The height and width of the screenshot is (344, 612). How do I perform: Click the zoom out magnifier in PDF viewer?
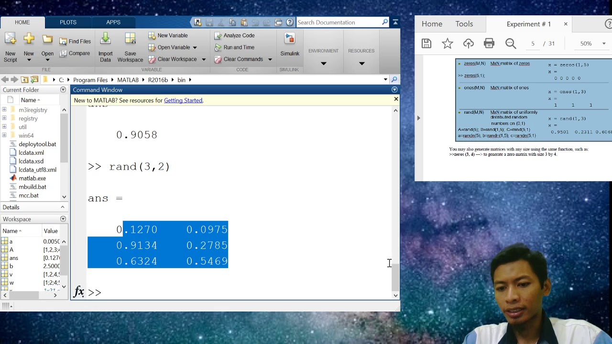pos(511,43)
